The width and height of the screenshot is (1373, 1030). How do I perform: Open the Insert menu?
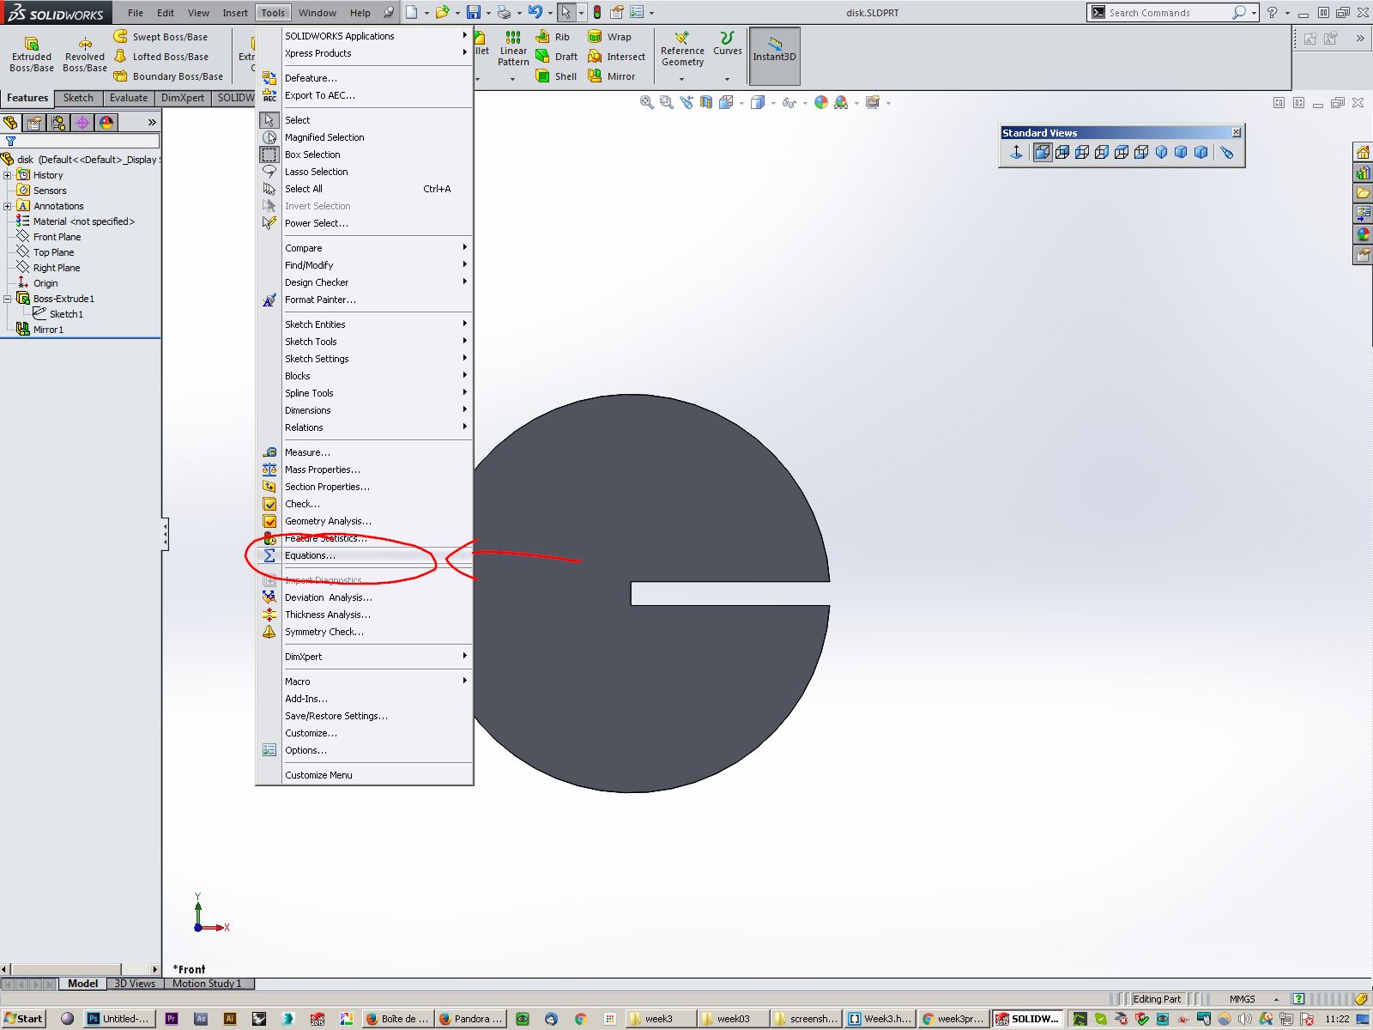coord(235,13)
